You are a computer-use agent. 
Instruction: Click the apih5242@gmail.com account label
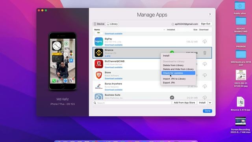(186, 24)
